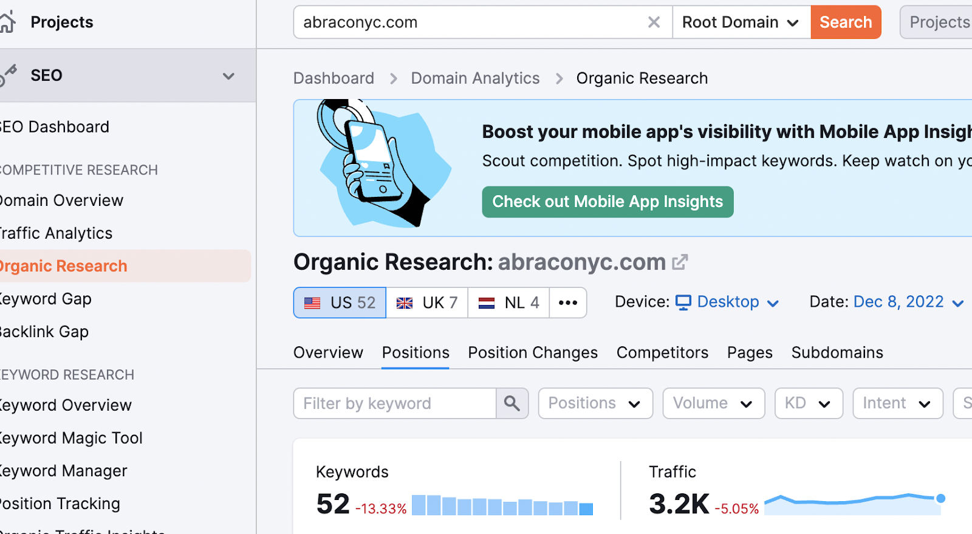Open the Intent filter dropdown
The height and width of the screenshot is (534, 972).
(898, 403)
